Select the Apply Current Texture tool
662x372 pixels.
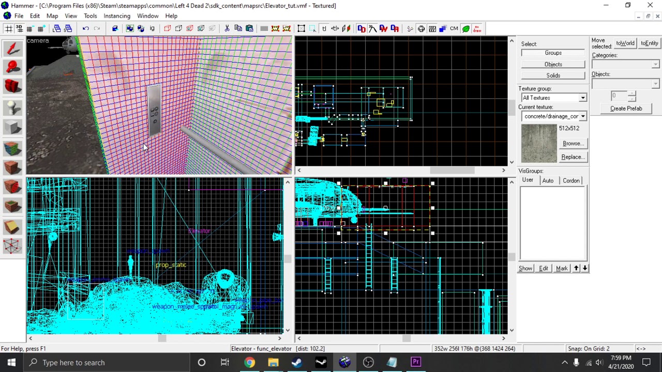pos(13,167)
